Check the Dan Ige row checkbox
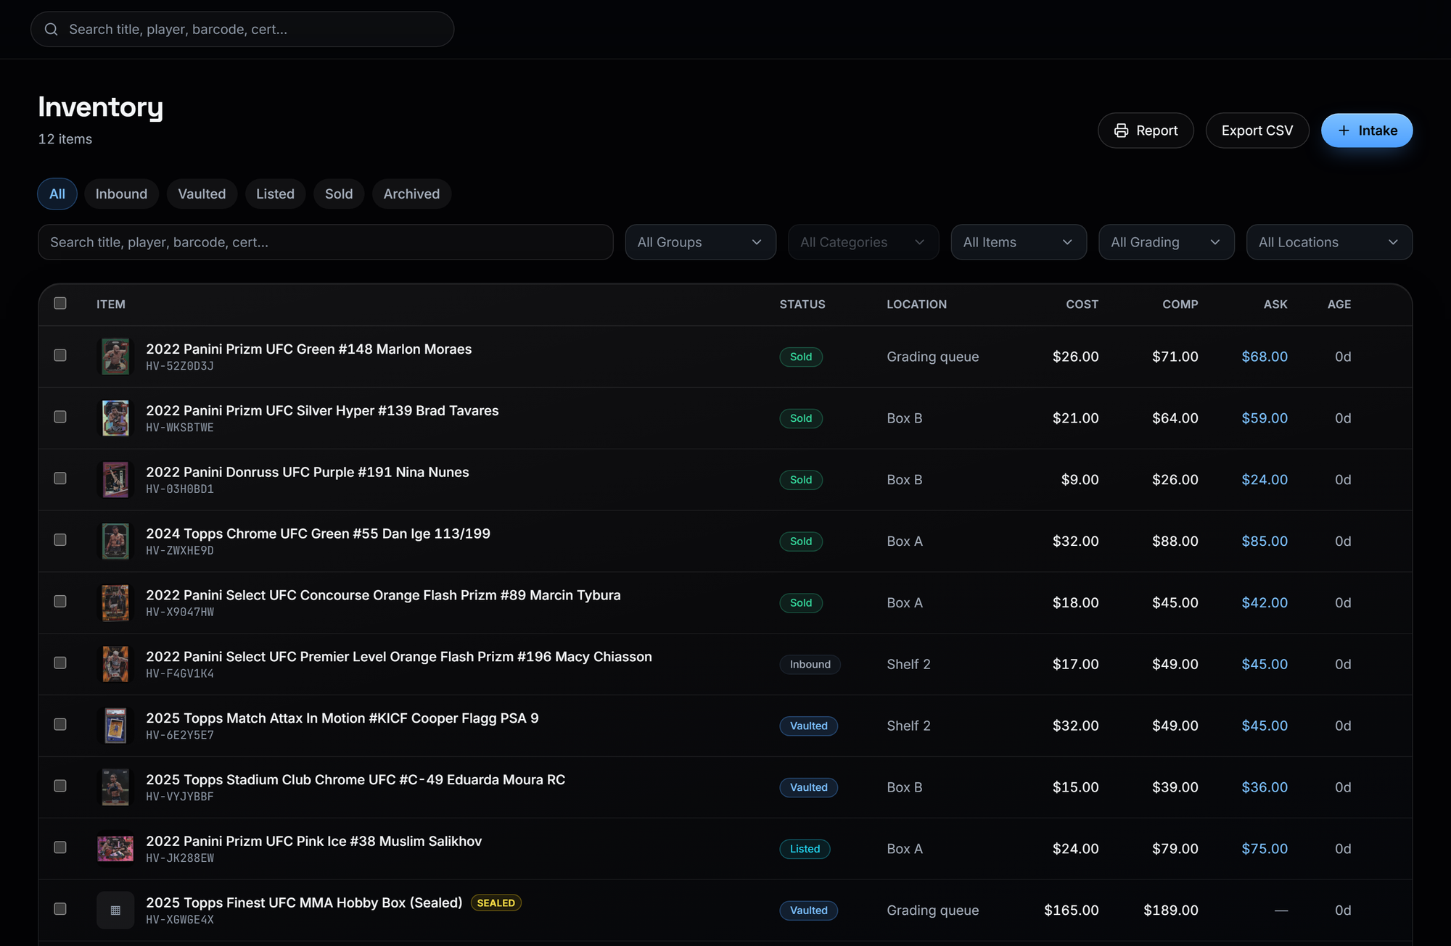Screen dimensions: 1451x946 [60, 540]
